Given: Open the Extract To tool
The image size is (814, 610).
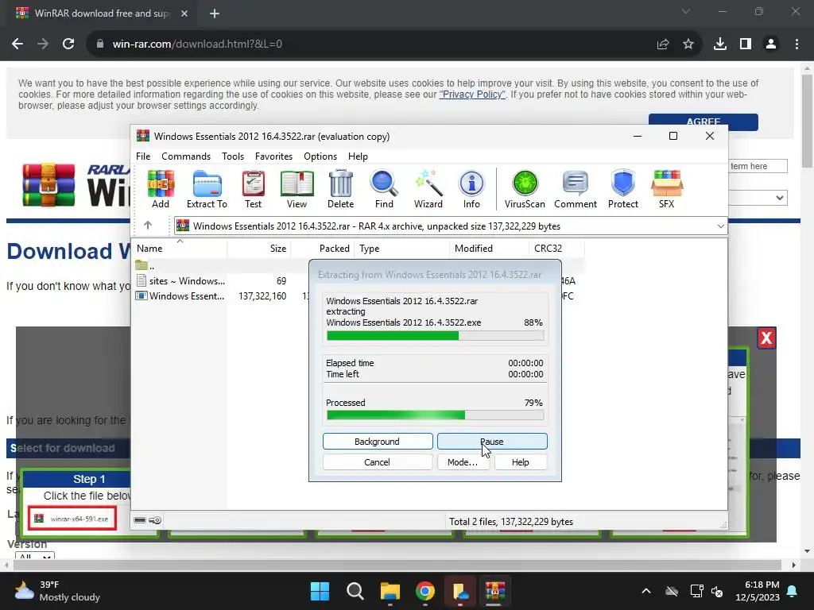Looking at the screenshot, I should (207, 189).
